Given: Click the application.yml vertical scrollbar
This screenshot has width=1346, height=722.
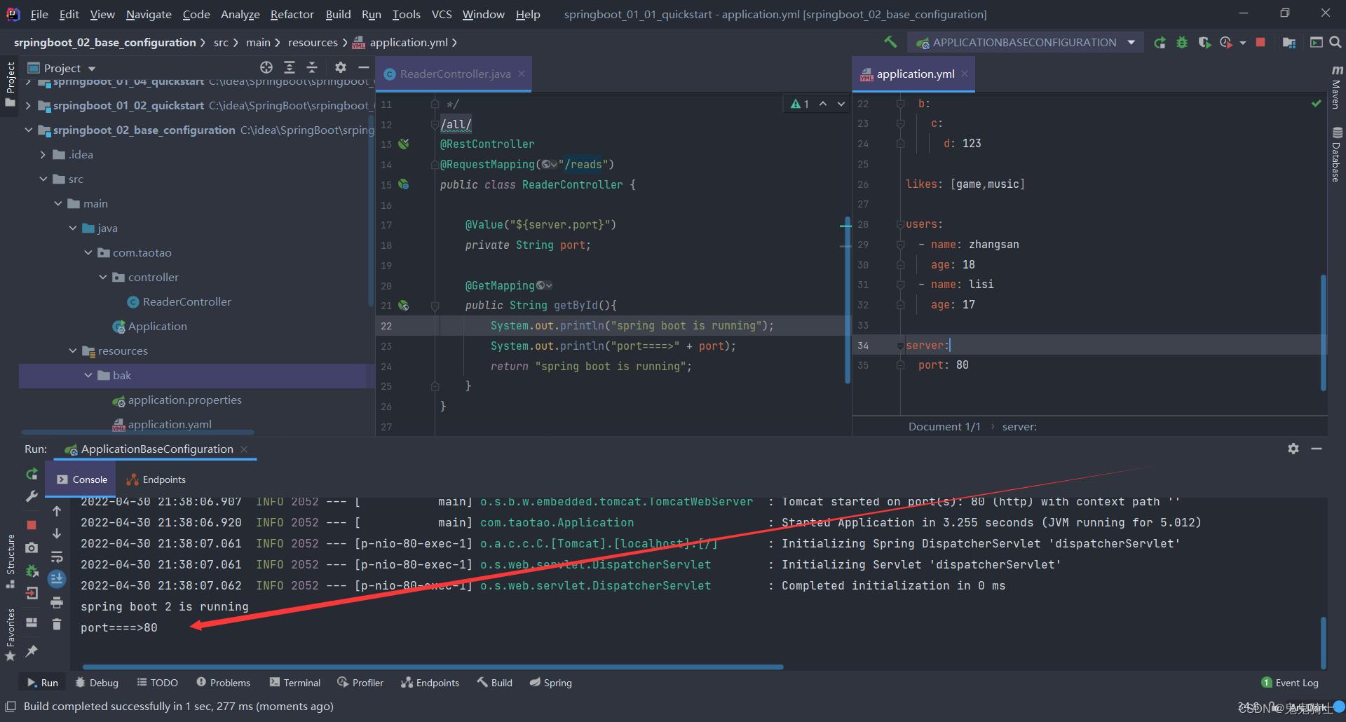Looking at the screenshot, I should pyautogui.click(x=1324, y=333).
